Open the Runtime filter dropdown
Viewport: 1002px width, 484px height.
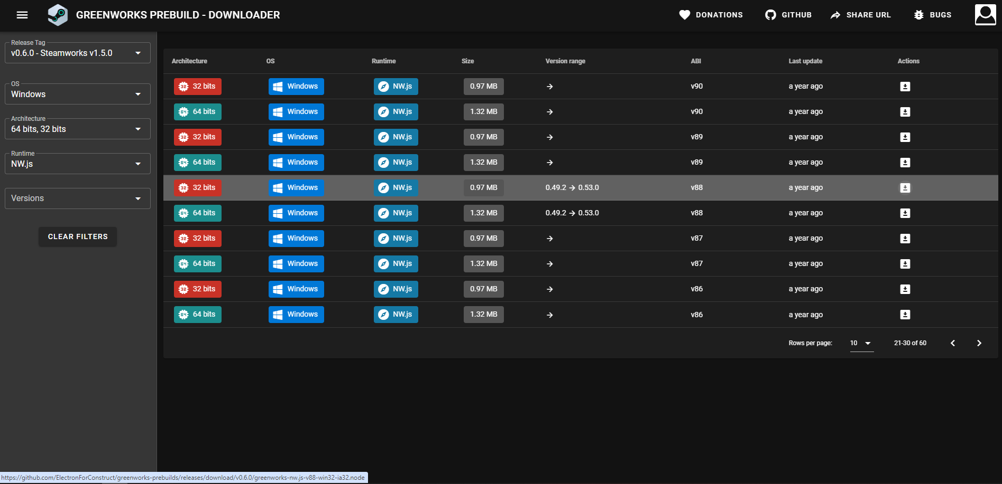coord(78,164)
